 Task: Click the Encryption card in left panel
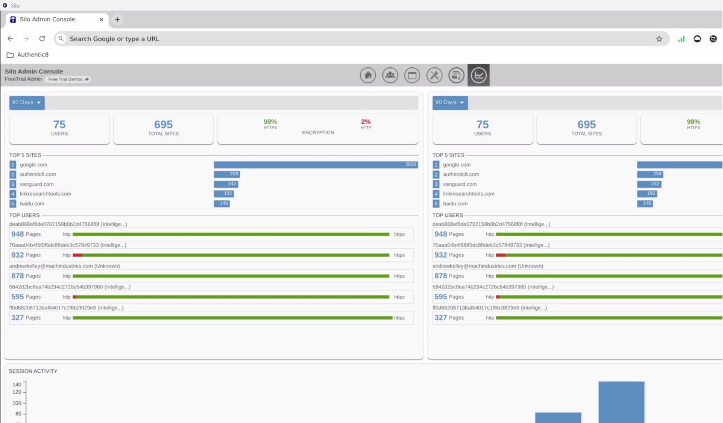point(318,129)
